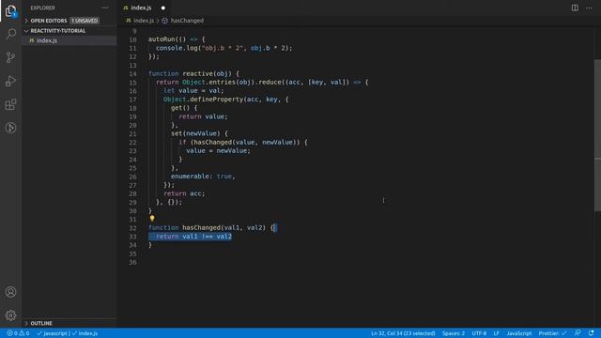This screenshot has width=601, height=338.
Task: Show errors and warnings in status bar
Action: (x=18, y=333)
